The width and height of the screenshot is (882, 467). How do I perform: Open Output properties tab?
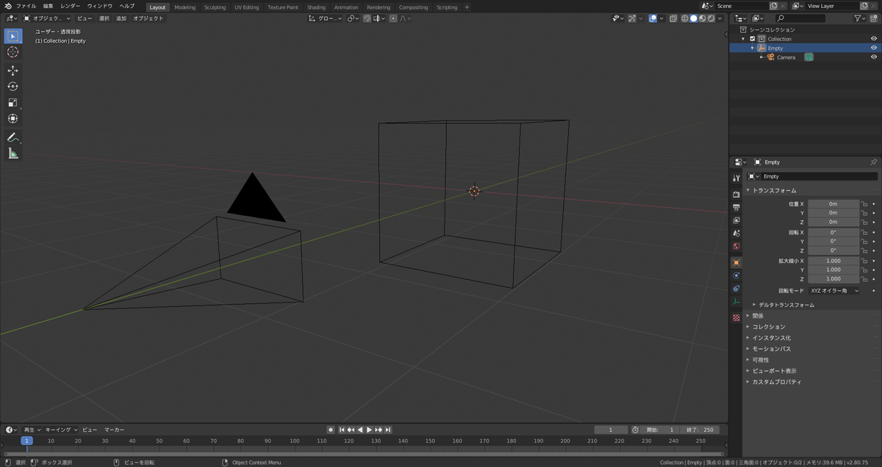736,208
